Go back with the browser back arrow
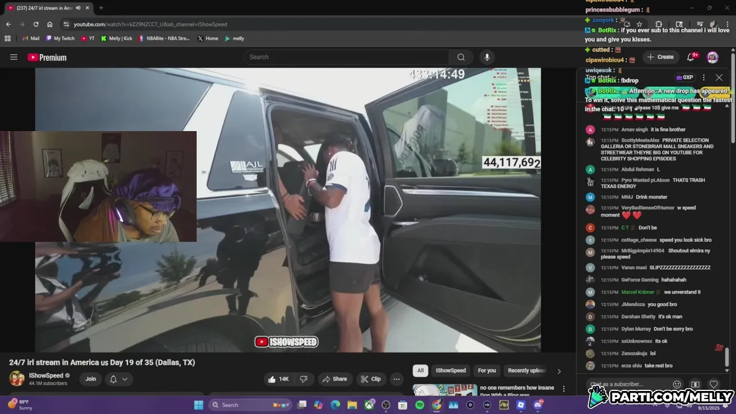The image size is (736, 414). [x=8, y=24]
